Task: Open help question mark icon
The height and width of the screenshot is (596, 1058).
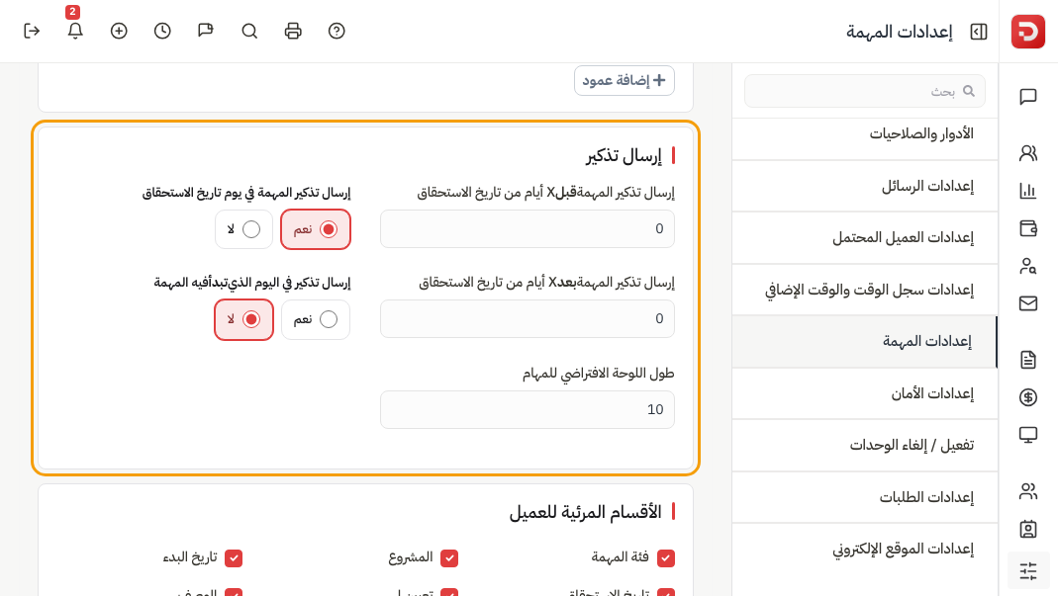Action: 337,31
